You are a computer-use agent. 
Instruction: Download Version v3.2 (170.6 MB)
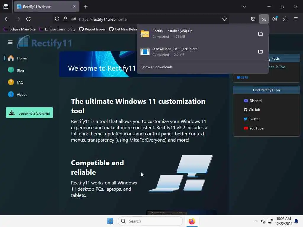coord(29,113)
